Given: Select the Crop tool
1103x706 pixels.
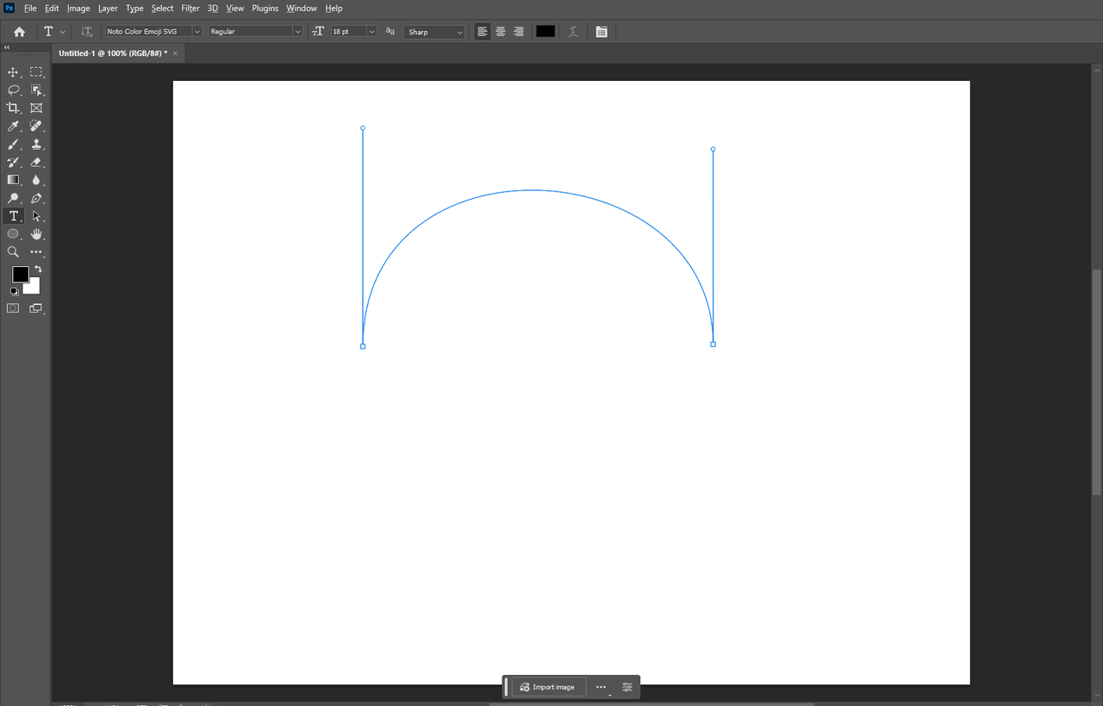Looking at the screenshot, I should 13,108.
